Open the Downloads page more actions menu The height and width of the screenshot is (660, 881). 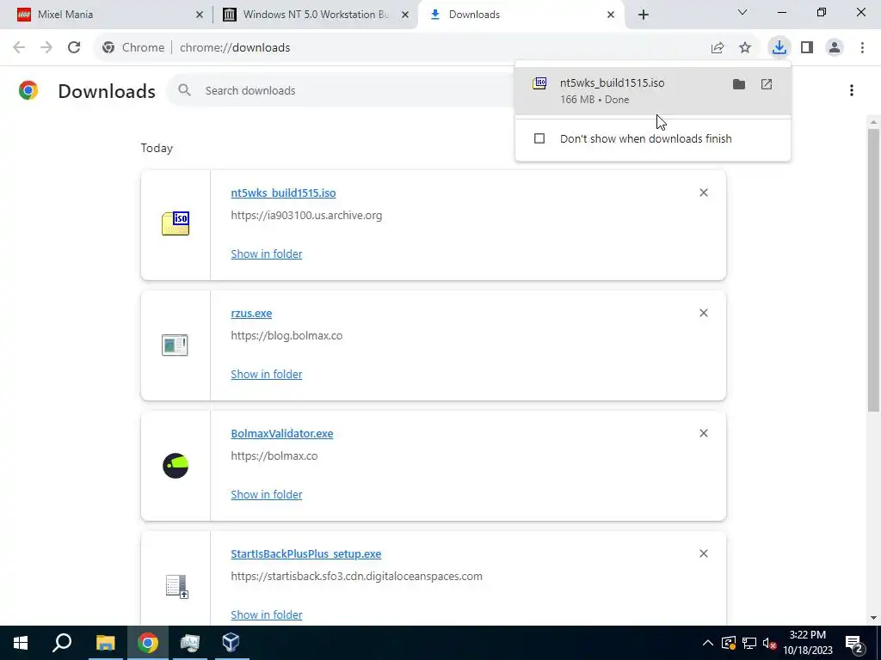coord(852,90)
